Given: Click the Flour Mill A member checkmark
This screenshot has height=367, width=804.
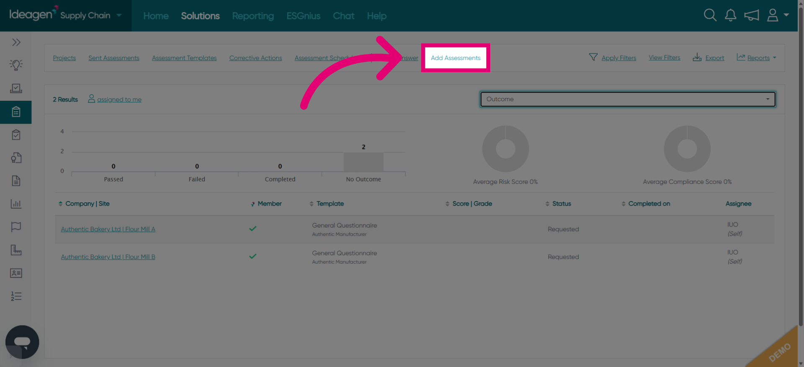Looking at the screenshot, I should tap(253, 229).
